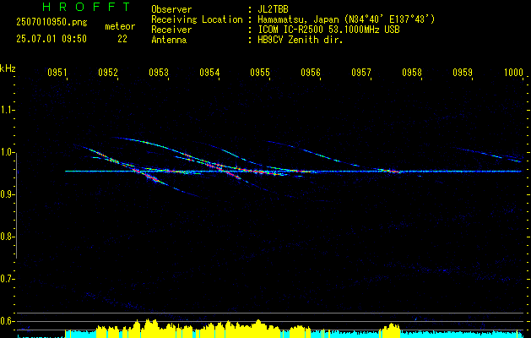The width and height of the screenshot is (531, 338).
Task: Click the 0954 time marker
Action: click(209, 73)
